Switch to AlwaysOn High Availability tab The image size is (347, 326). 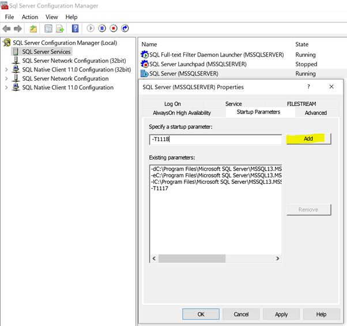[182, 113]
